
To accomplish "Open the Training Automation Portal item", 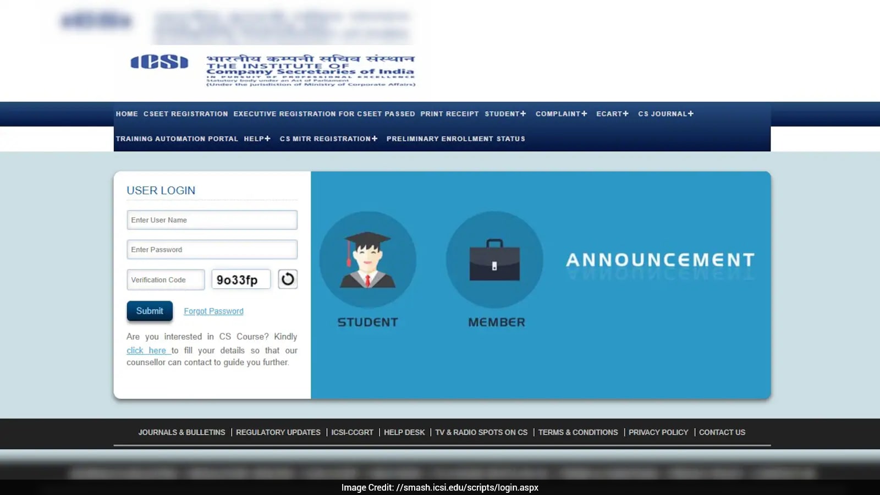I will click(x=177, y=139).
